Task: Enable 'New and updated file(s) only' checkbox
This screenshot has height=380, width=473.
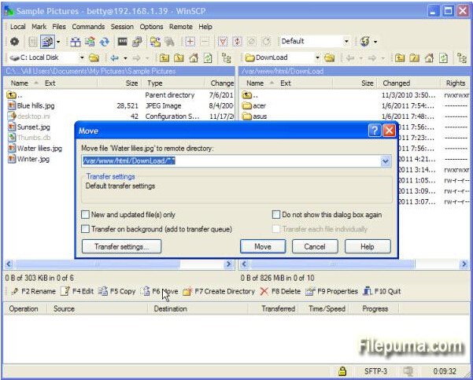Action: click(x=86, y=215)
